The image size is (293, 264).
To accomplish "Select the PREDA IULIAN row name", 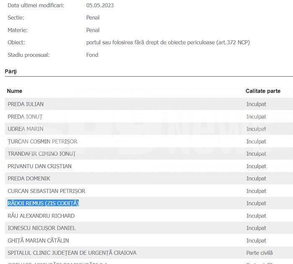I will (x=26, y=104).
